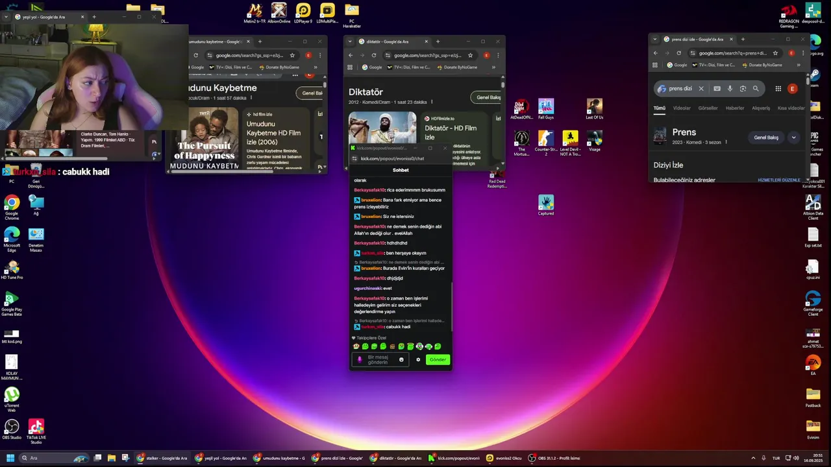Open the three-dot options beside Diktatör 2012 info
The image size is (831, 467).
pos(432,102)
